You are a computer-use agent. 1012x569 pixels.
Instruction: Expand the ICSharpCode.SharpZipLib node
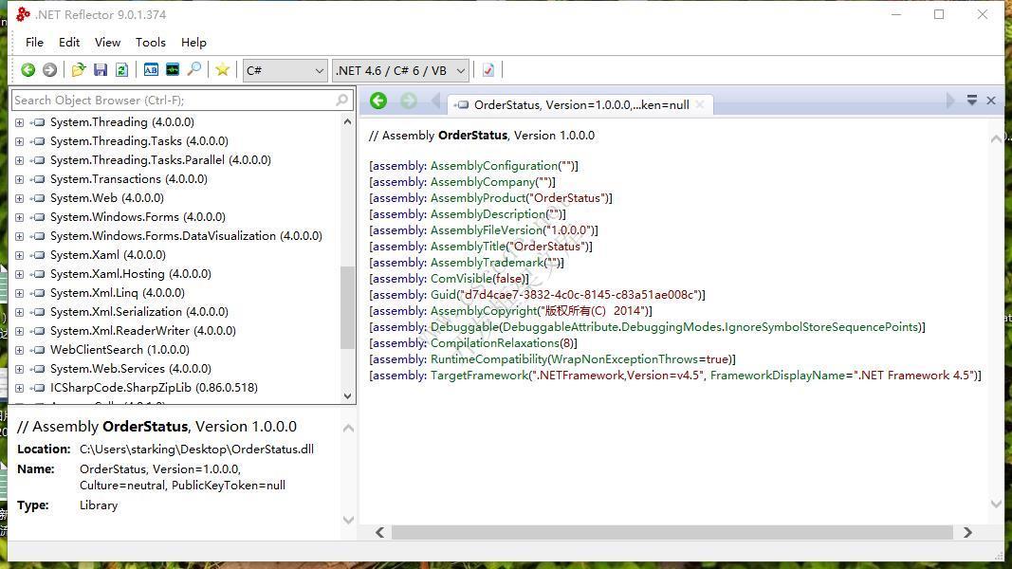click(x=19, y=388)
